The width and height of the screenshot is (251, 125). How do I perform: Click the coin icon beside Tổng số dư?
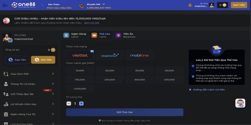click(x=53, y=50)
